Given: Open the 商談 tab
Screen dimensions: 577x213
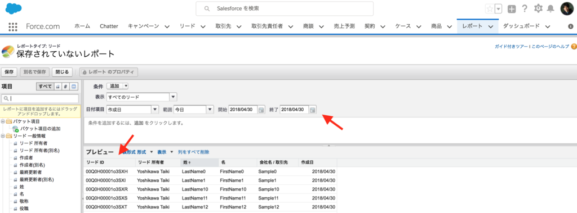Looking at the screenshot, I should coord(308,26).
